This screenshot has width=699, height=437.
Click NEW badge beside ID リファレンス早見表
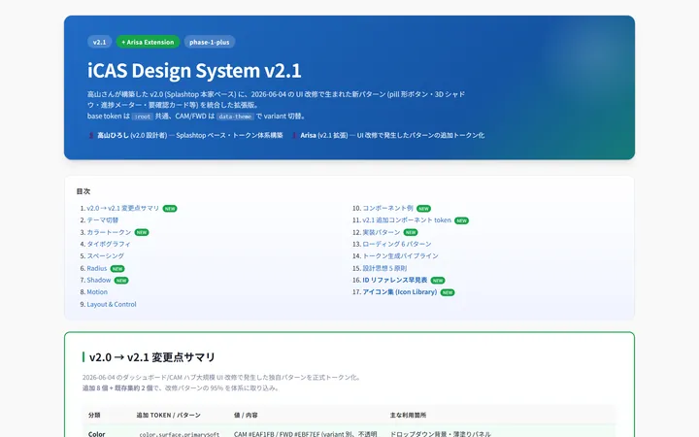tap(438, 281)
